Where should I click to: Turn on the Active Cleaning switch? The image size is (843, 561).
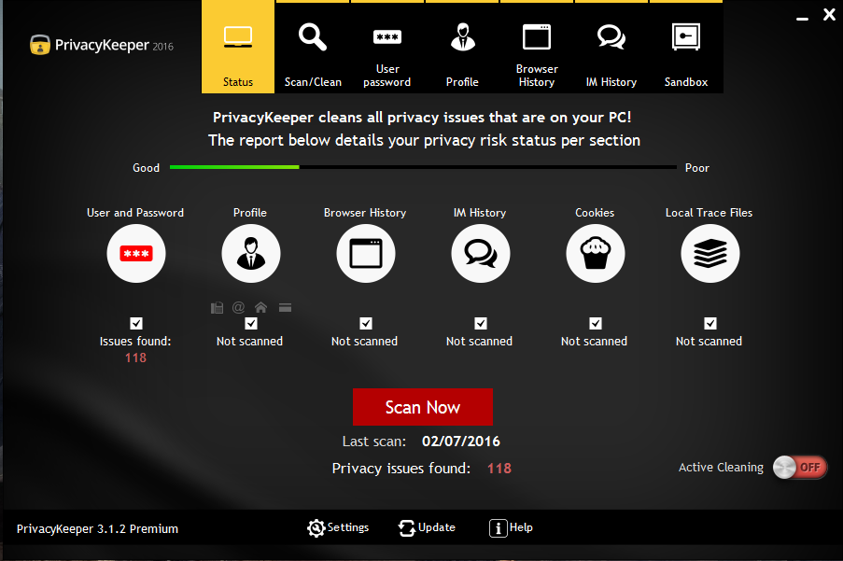coord(799,468)
